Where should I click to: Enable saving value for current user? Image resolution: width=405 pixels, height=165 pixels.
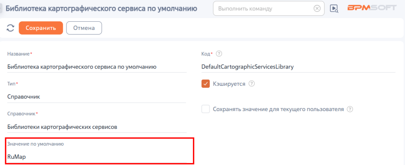click(x=206, y=109)
